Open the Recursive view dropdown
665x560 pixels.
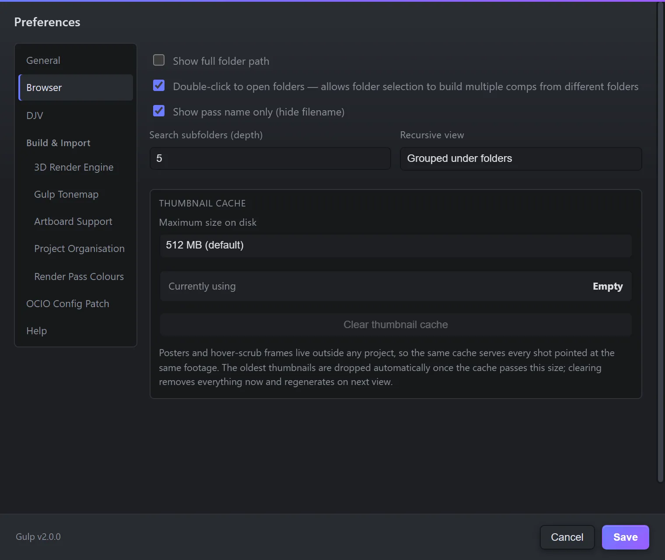pyautogui.click(x=521, y=158)
